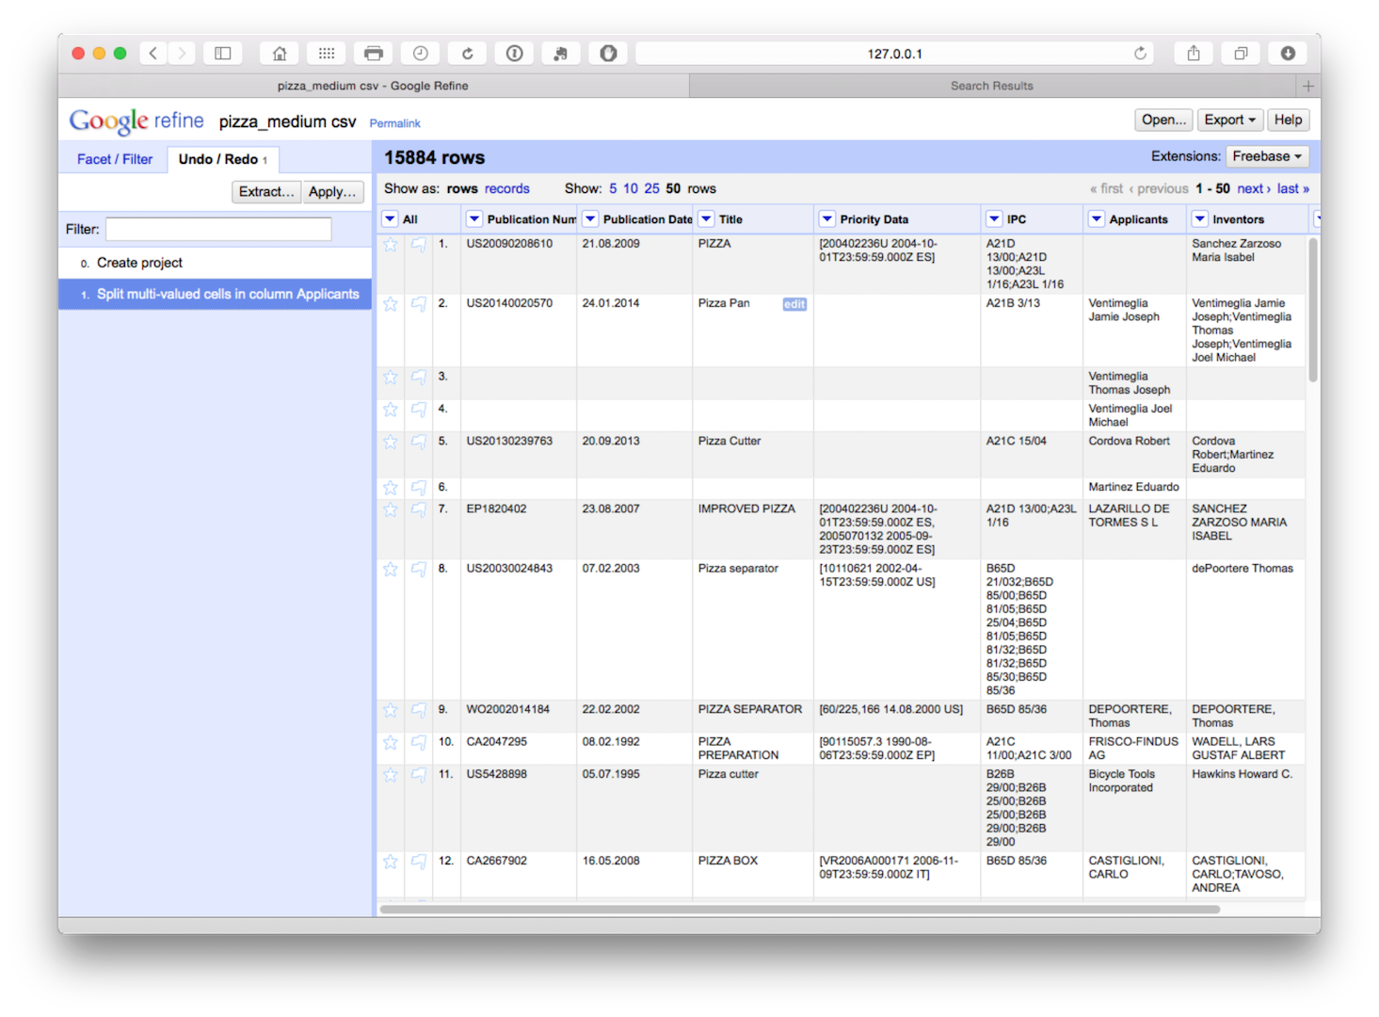This screenshot has width=1379, height=1017.
Task: Star row 12 PIZZA BOX
Action: tap(390, 862)
